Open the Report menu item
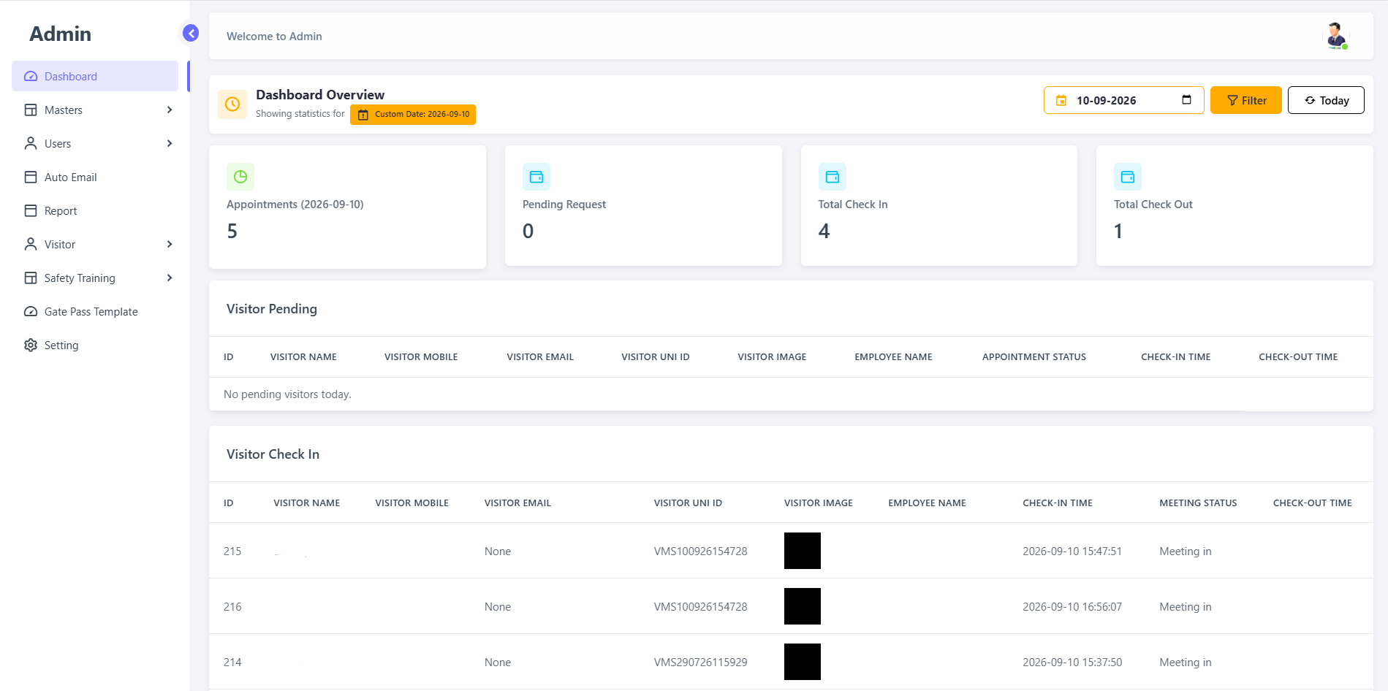Viewport: 1388px width, 691px height. 95,210
